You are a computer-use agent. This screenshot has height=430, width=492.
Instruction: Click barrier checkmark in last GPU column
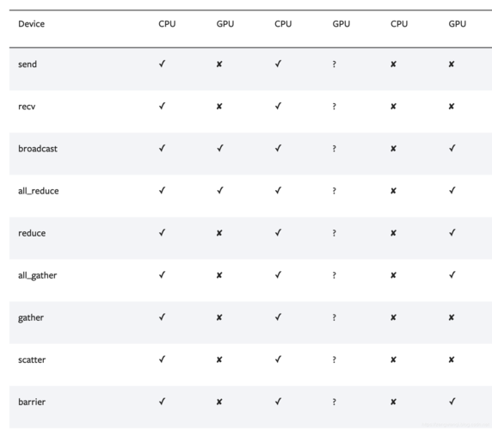click(x=452, y=402)
